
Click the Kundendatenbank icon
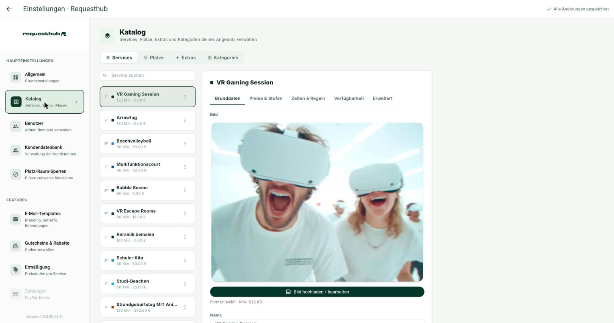[x=16, y=150]
